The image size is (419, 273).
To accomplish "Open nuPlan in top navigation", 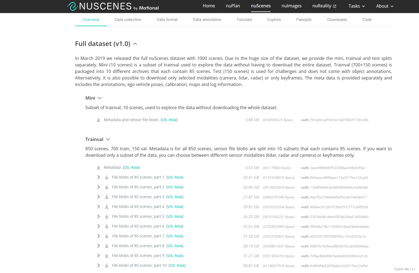I will (x=233, y=6).
